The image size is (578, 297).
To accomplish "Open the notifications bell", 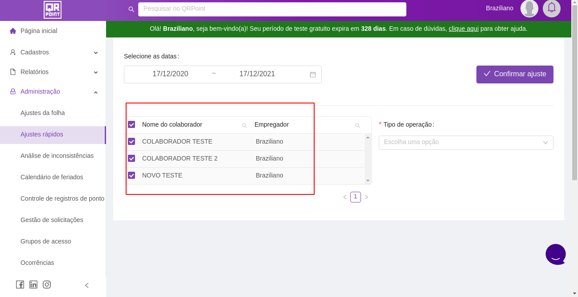I will pyautogui.click(x=551, y=8).
